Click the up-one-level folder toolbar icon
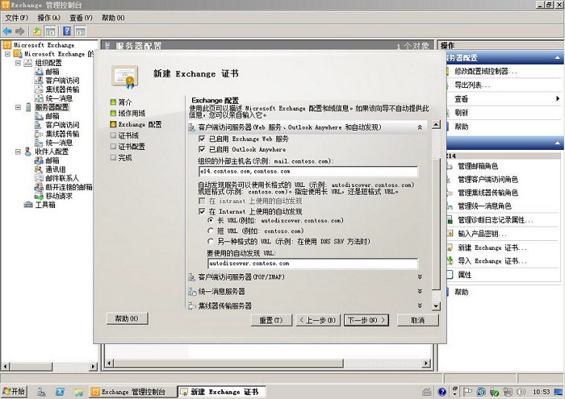The width and height of the screenshot is (565, 399). tap(37, 31)
